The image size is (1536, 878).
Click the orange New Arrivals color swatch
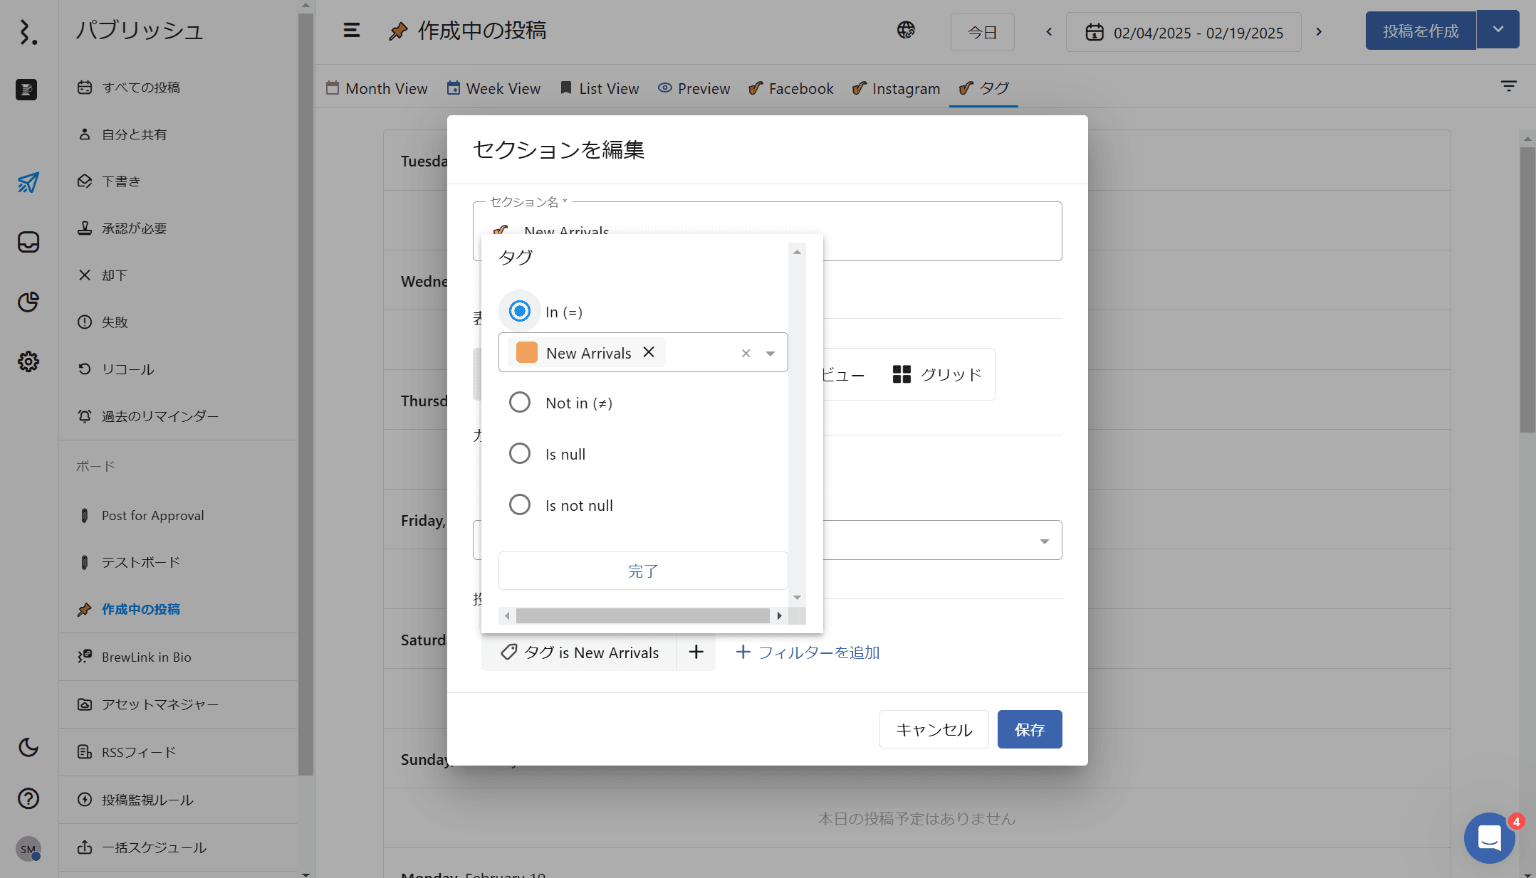(527, 353)
